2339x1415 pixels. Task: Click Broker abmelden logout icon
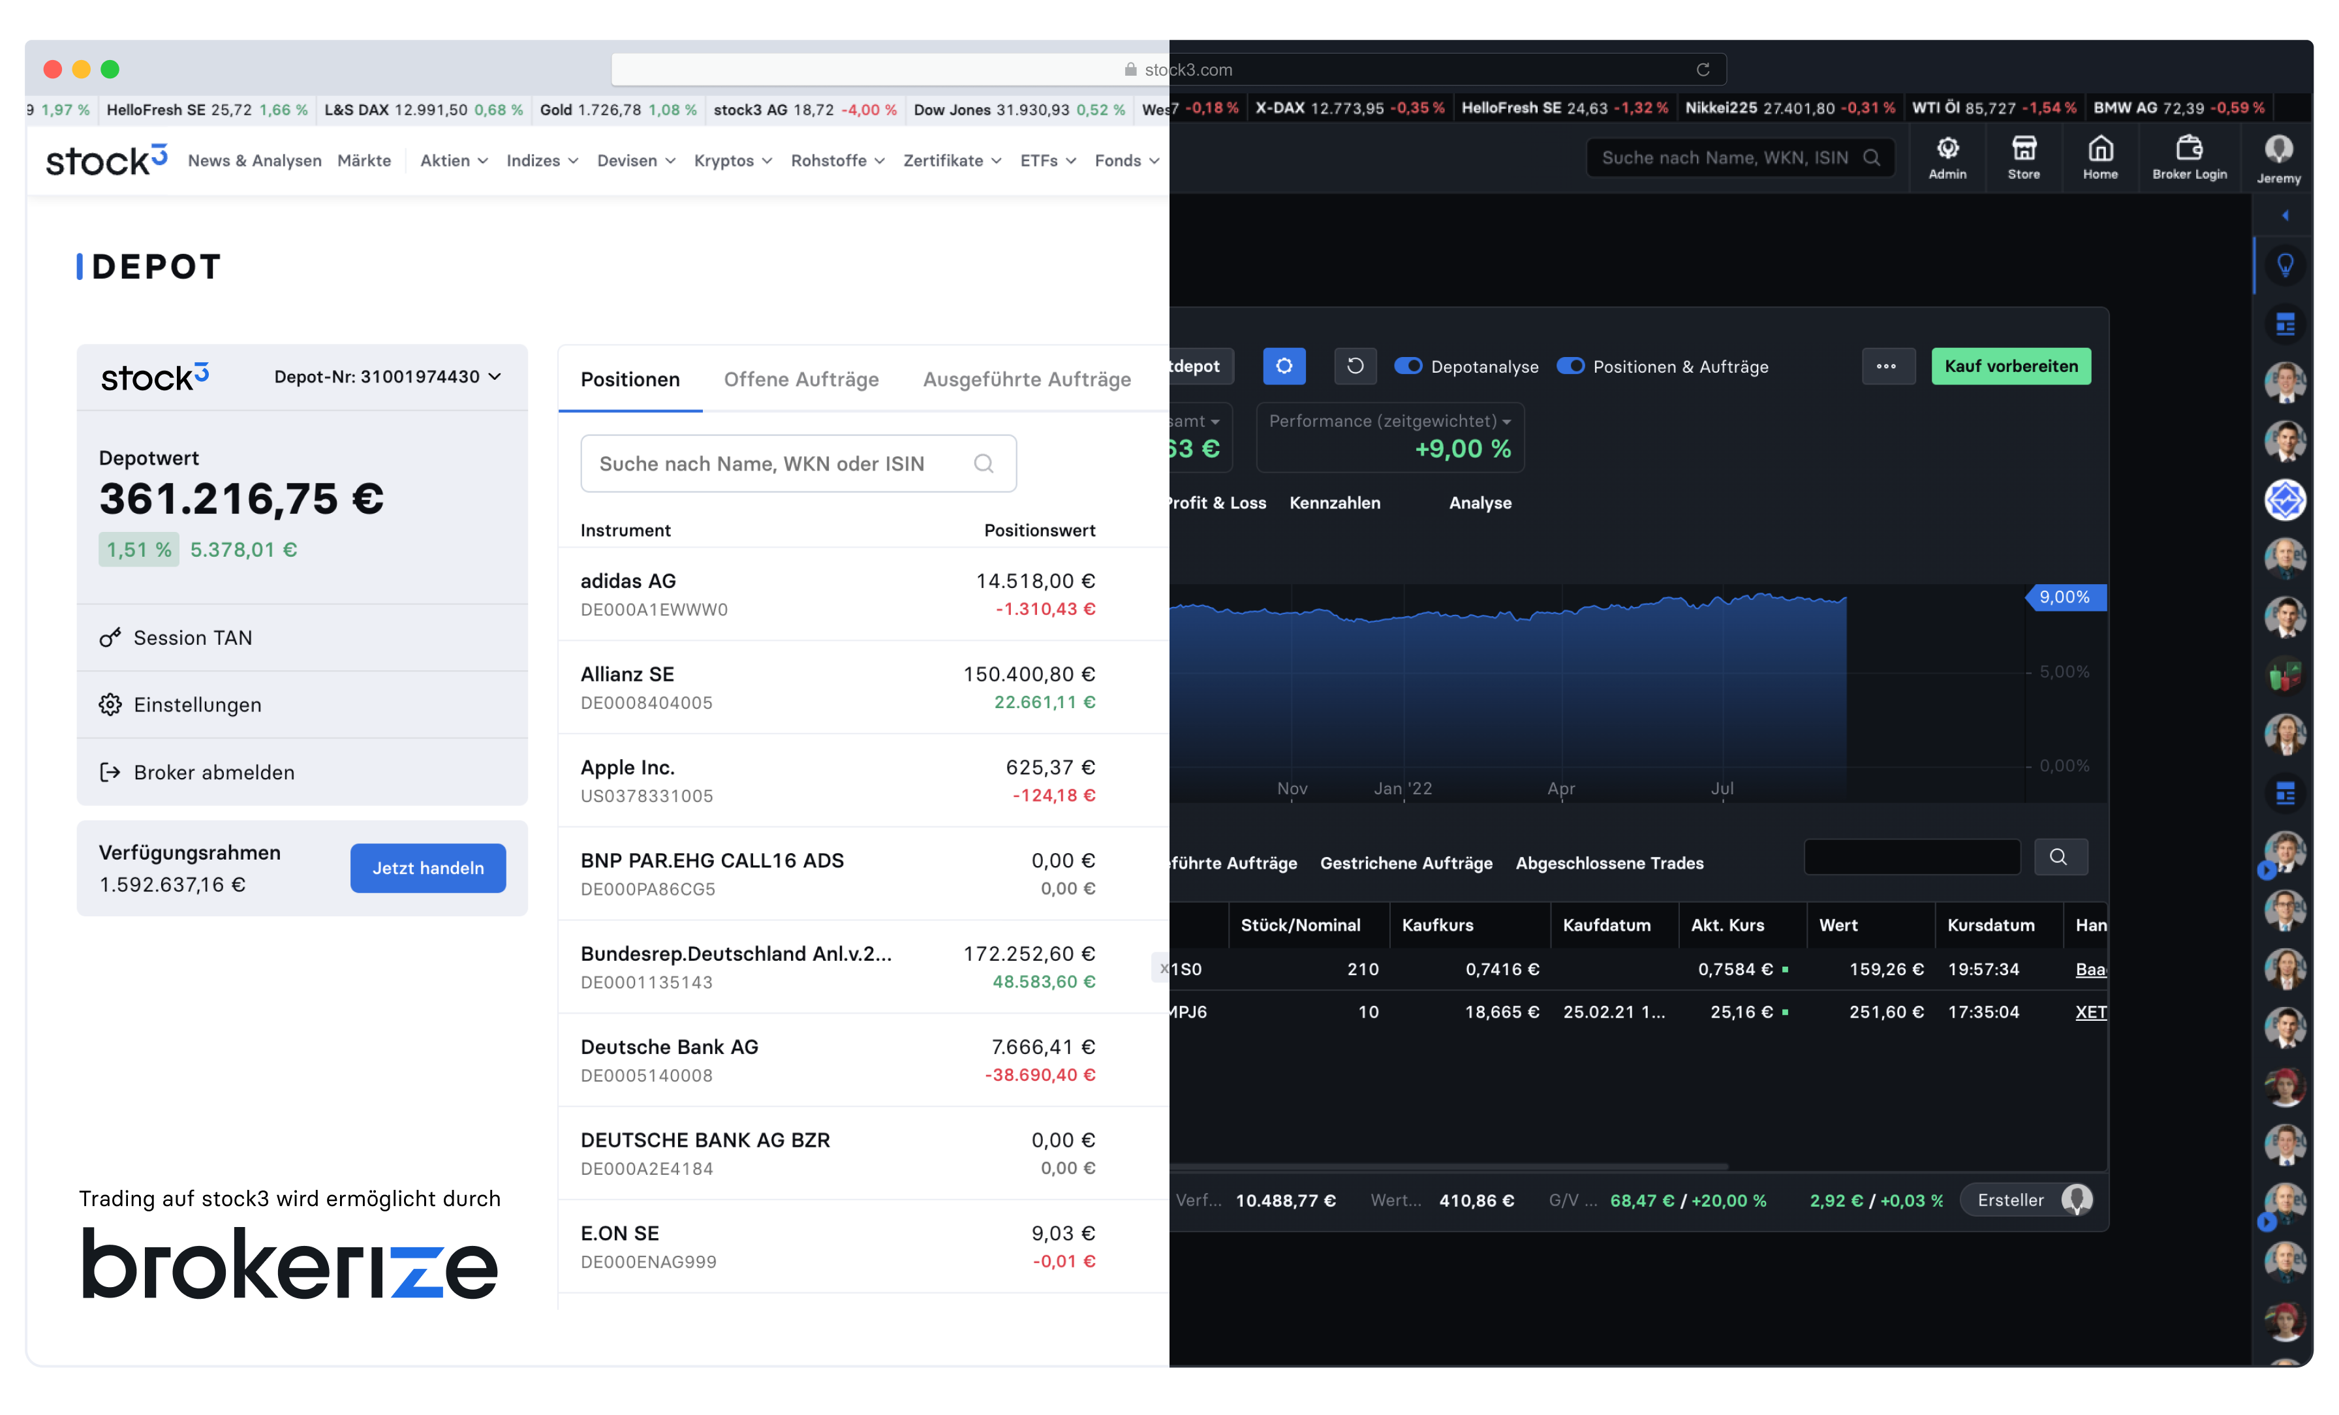tap(110, 772)
